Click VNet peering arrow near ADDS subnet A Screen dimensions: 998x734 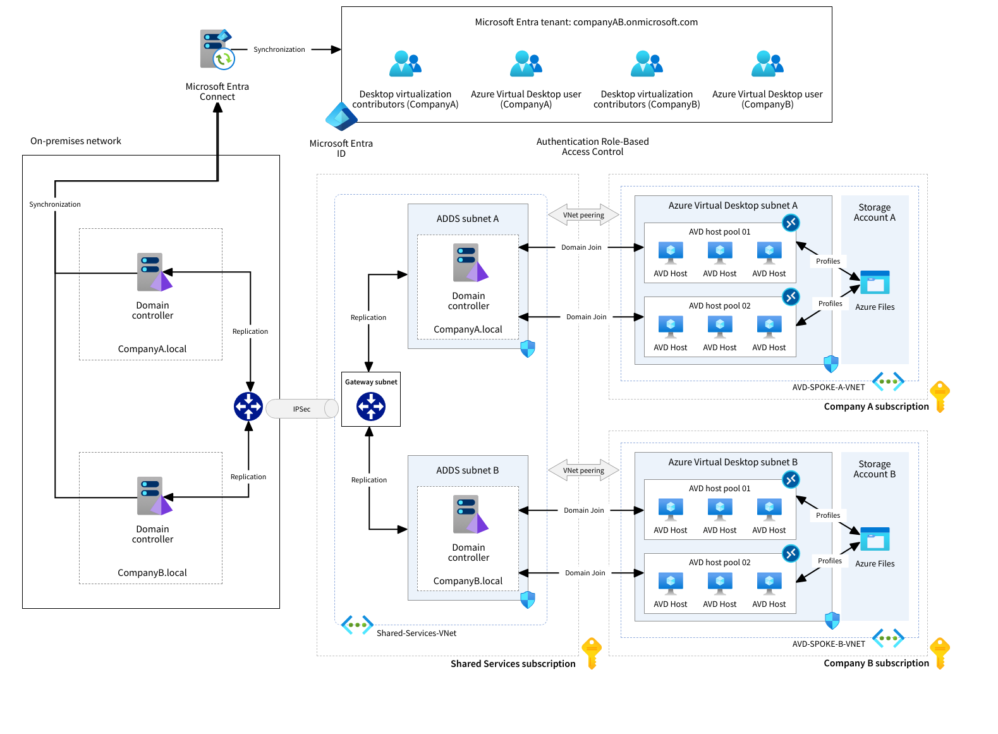(583, 215)
